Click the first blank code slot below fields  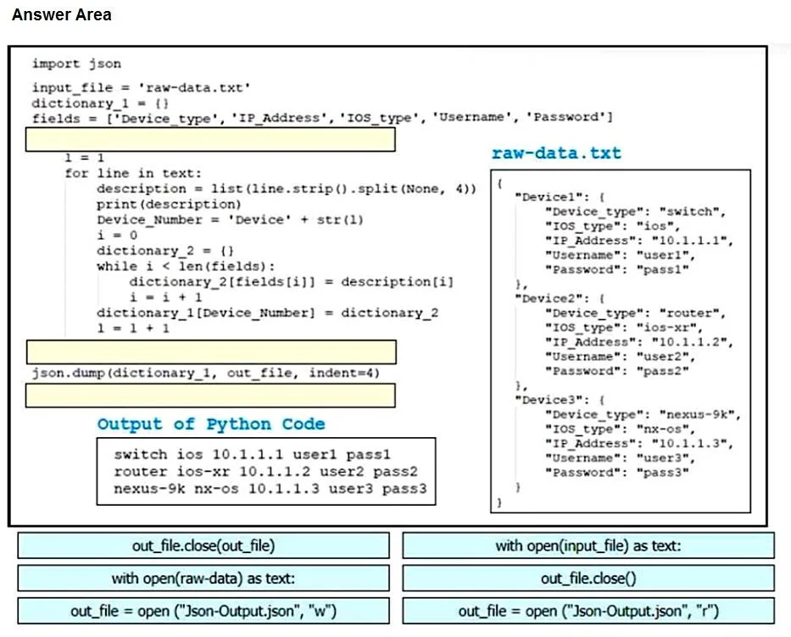[210, 140]
